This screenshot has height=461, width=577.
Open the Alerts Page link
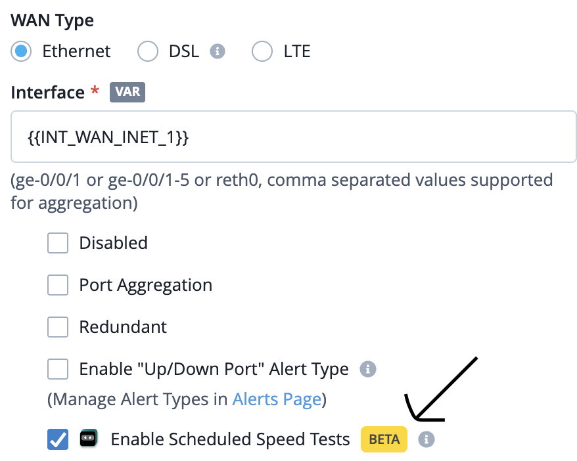click(277, 400)
